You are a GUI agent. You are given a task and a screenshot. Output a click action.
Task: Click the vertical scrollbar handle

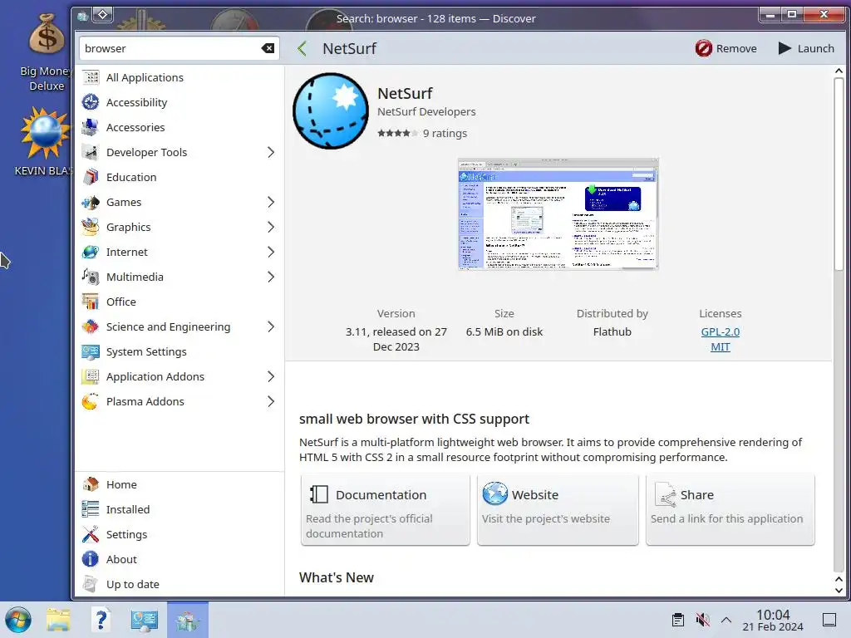click(x=839, y=174)
